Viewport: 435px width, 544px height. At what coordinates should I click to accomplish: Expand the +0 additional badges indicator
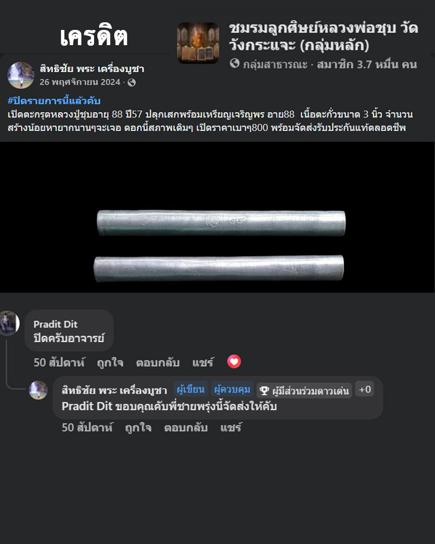pyautogui.click(x=364, y=390)
